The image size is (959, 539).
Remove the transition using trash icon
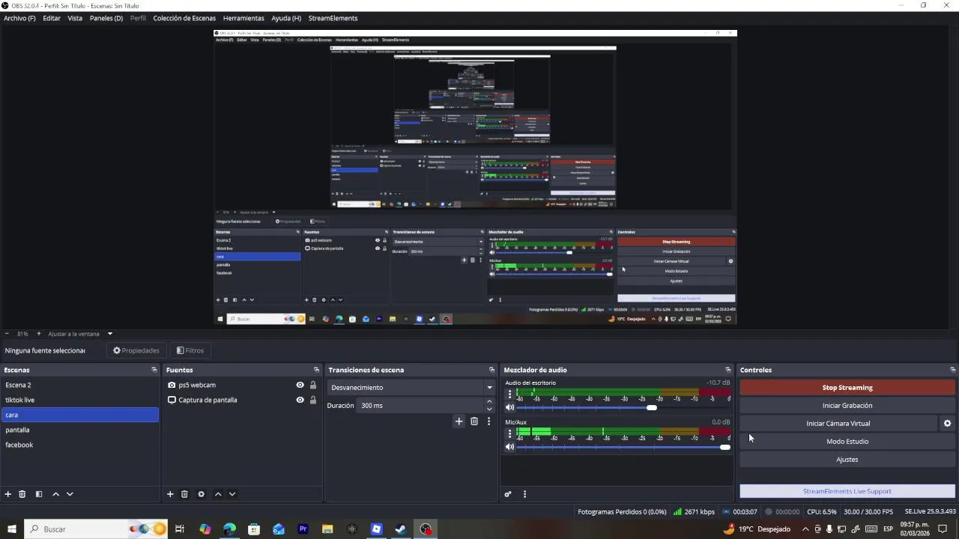(x=474, y=421)
